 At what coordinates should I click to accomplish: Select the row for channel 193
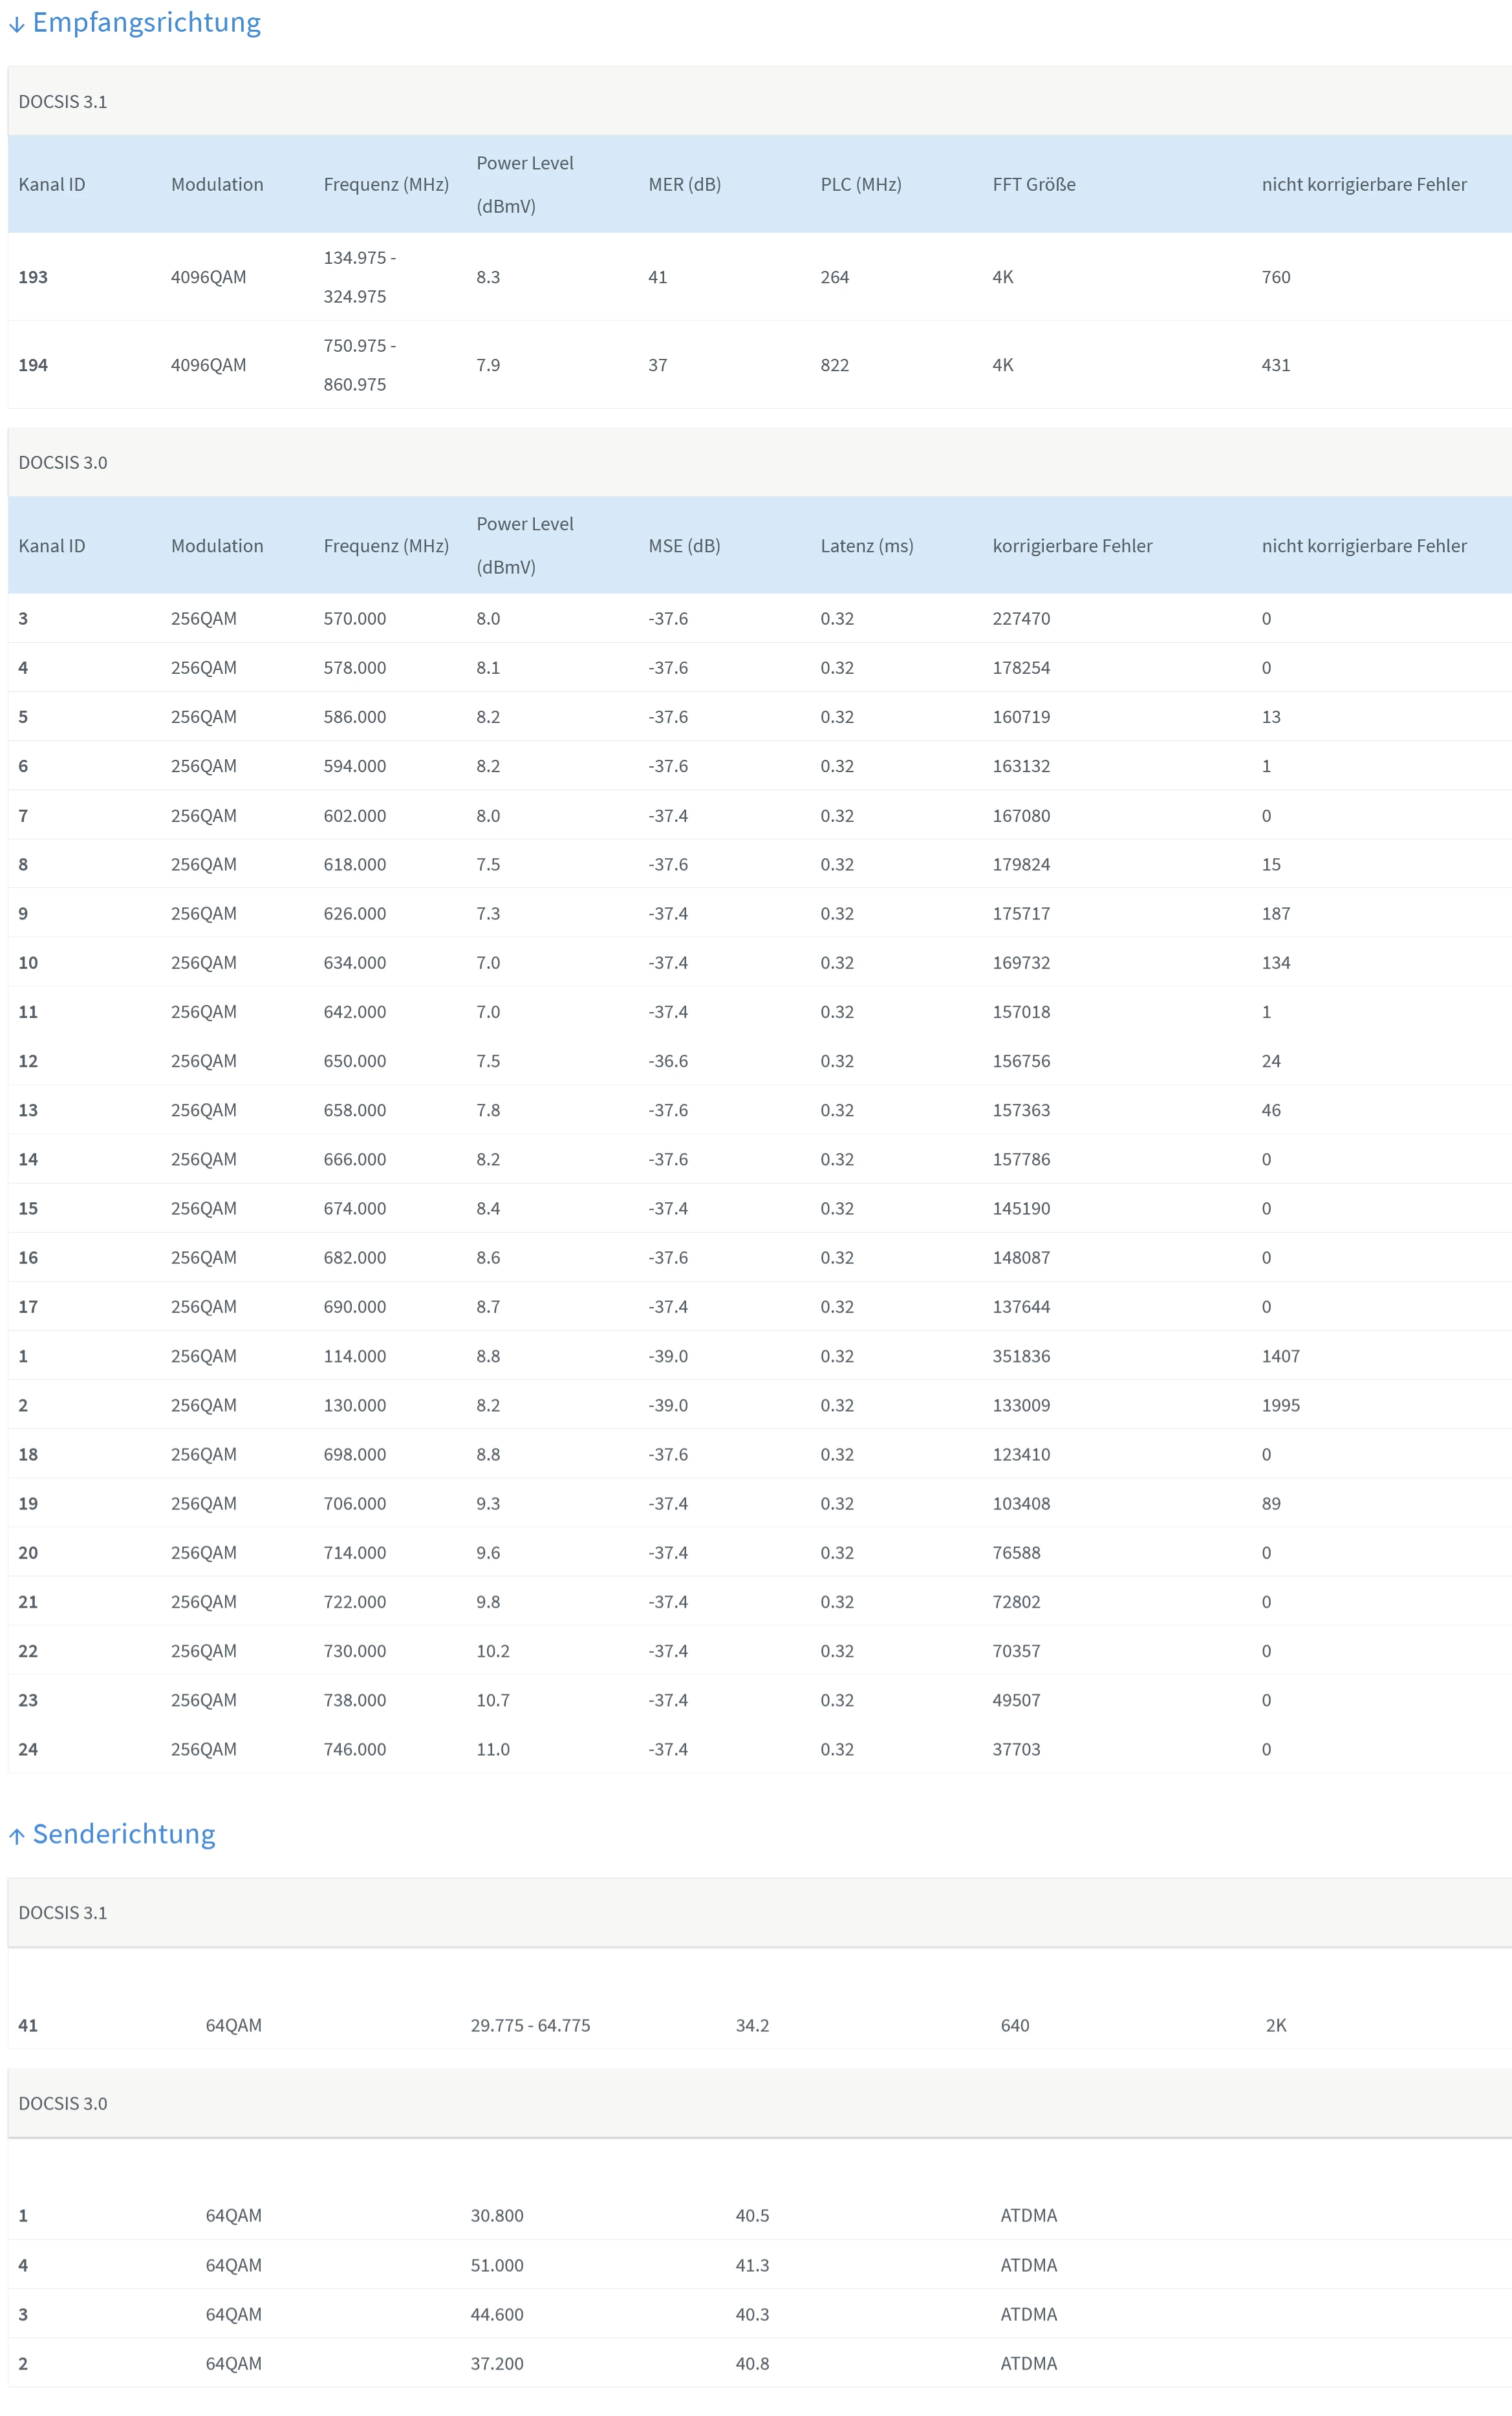pyautogui.click(x=33, y=277)
